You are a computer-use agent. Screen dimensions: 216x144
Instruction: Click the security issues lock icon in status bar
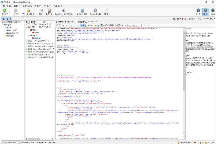click(179, 143)
